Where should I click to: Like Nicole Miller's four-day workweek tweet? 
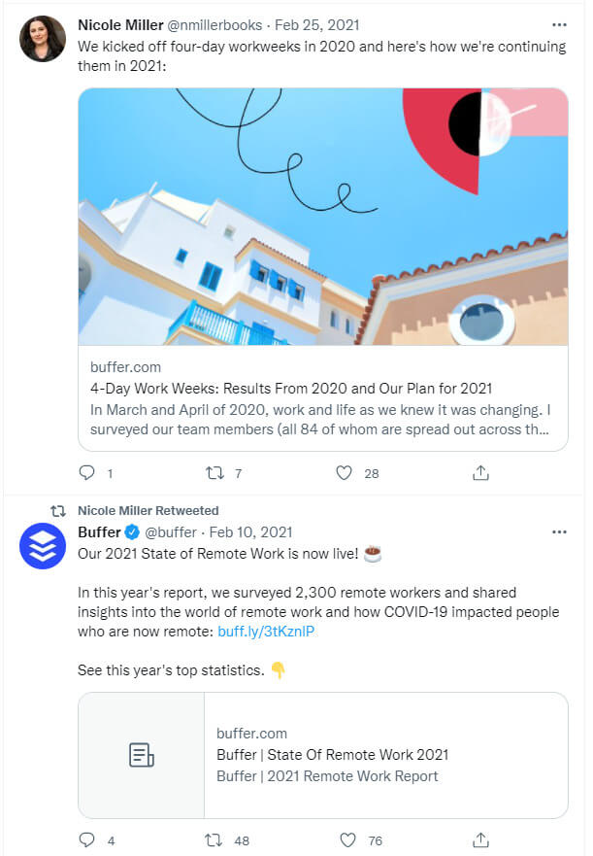tap(344, 472)
